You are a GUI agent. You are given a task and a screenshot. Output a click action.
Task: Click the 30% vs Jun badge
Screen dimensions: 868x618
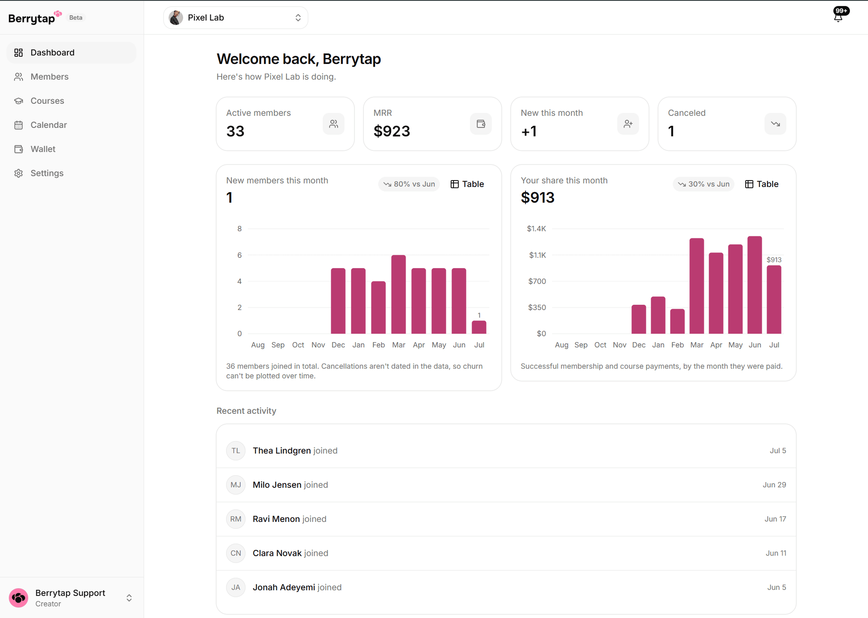[x=704, y=184]
